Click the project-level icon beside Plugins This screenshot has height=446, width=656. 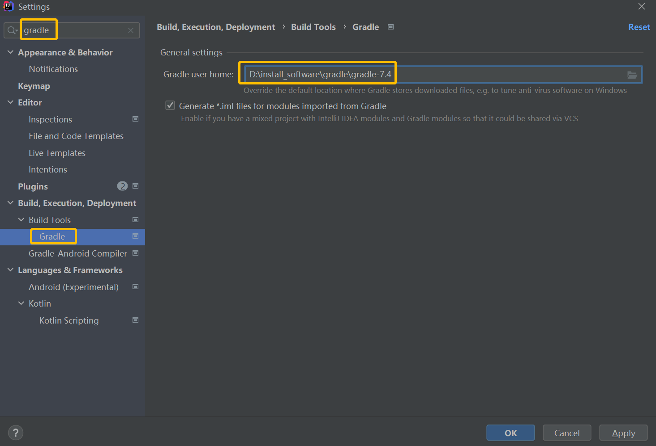point(136,186)
